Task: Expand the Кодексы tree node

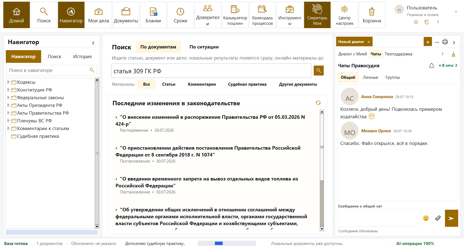Action: click(x=9, y=82)
